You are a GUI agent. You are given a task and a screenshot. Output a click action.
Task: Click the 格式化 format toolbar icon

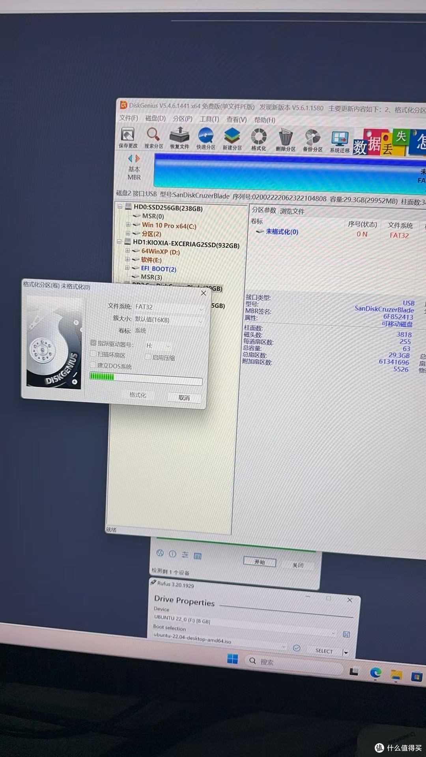point(259,140)
